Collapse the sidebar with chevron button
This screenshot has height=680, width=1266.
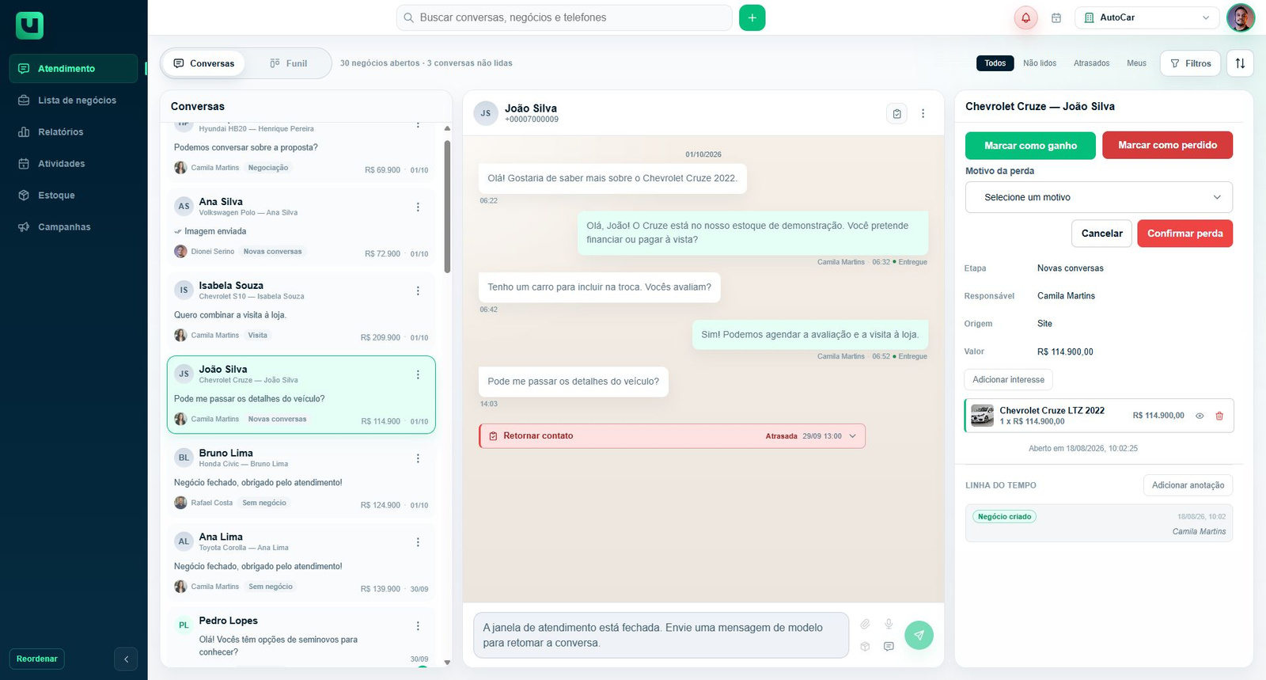(x=126, y=659)
